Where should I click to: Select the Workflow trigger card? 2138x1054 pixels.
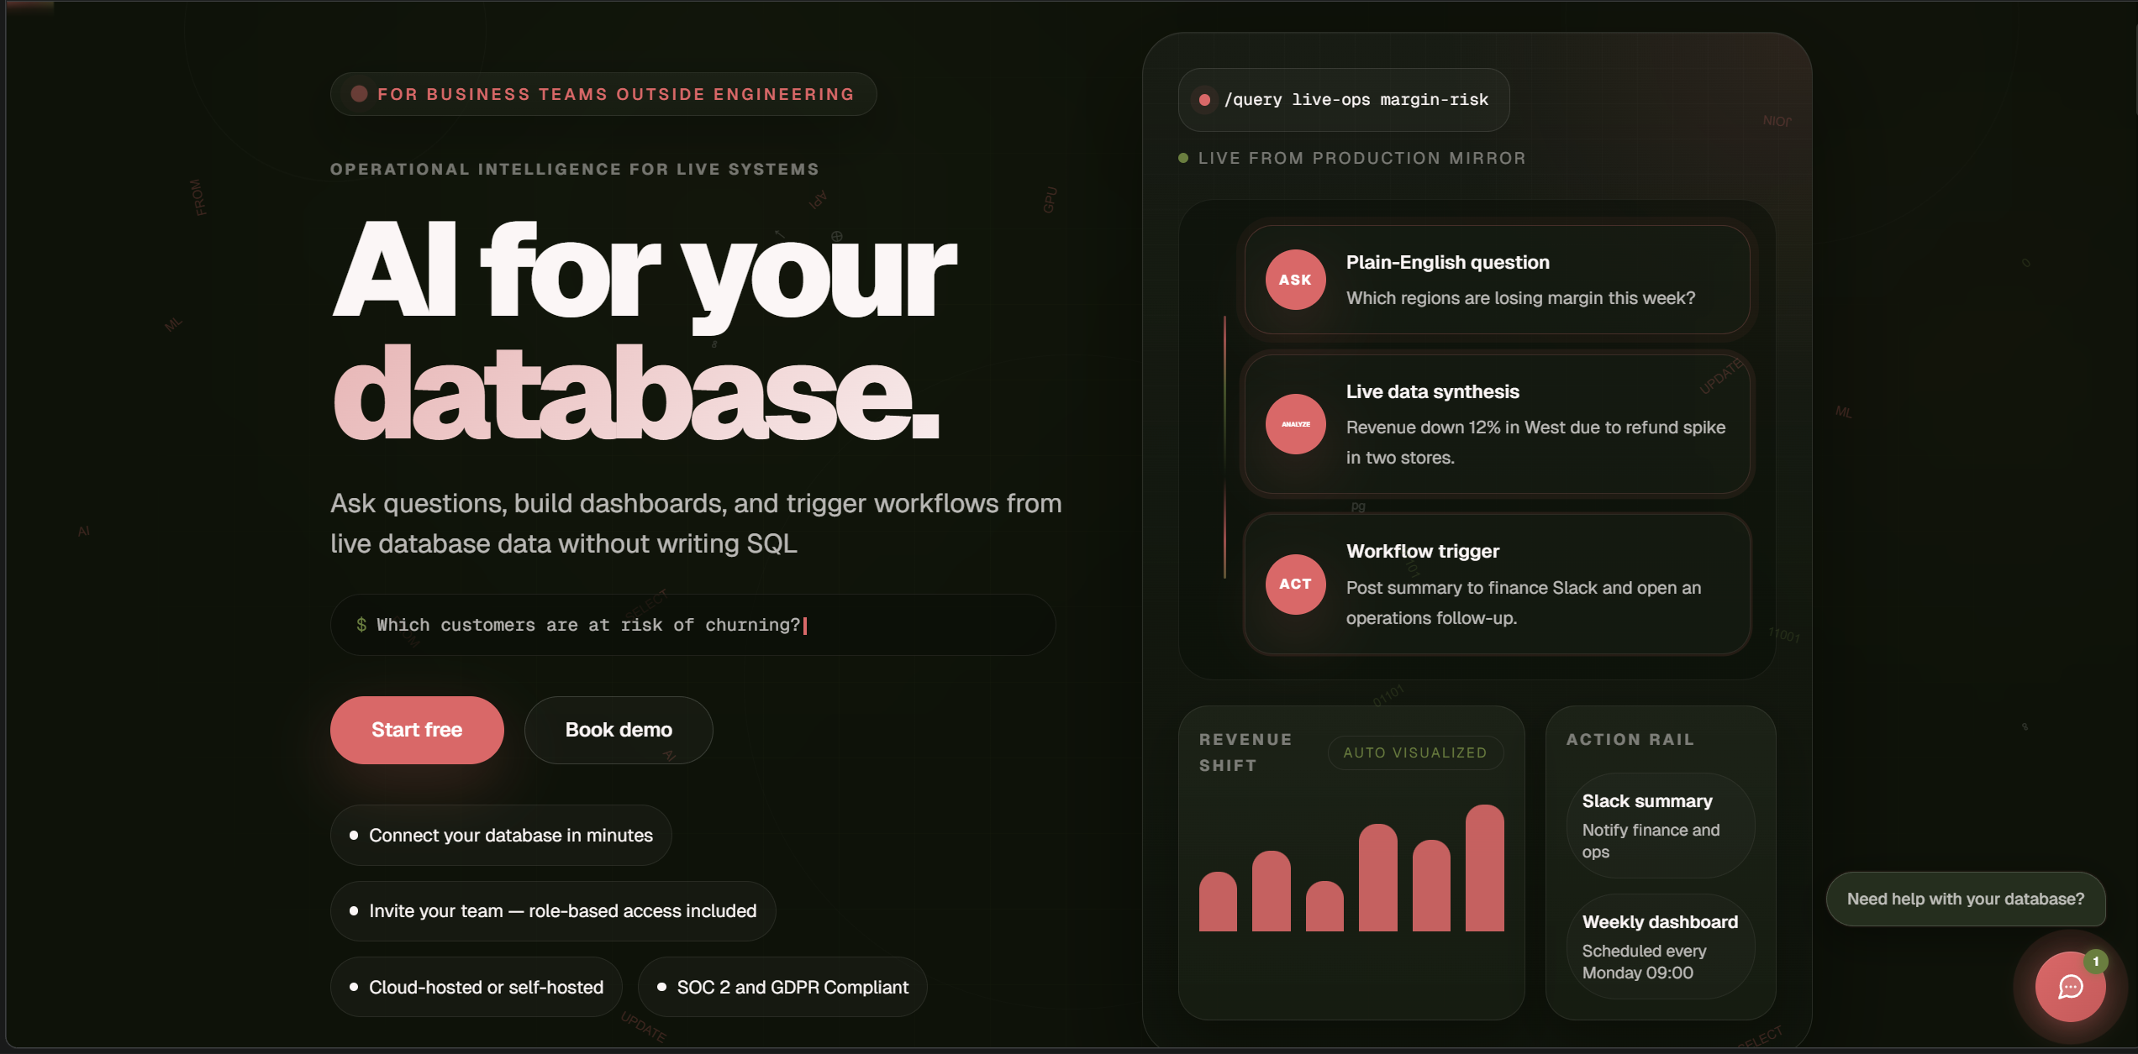1497,584
